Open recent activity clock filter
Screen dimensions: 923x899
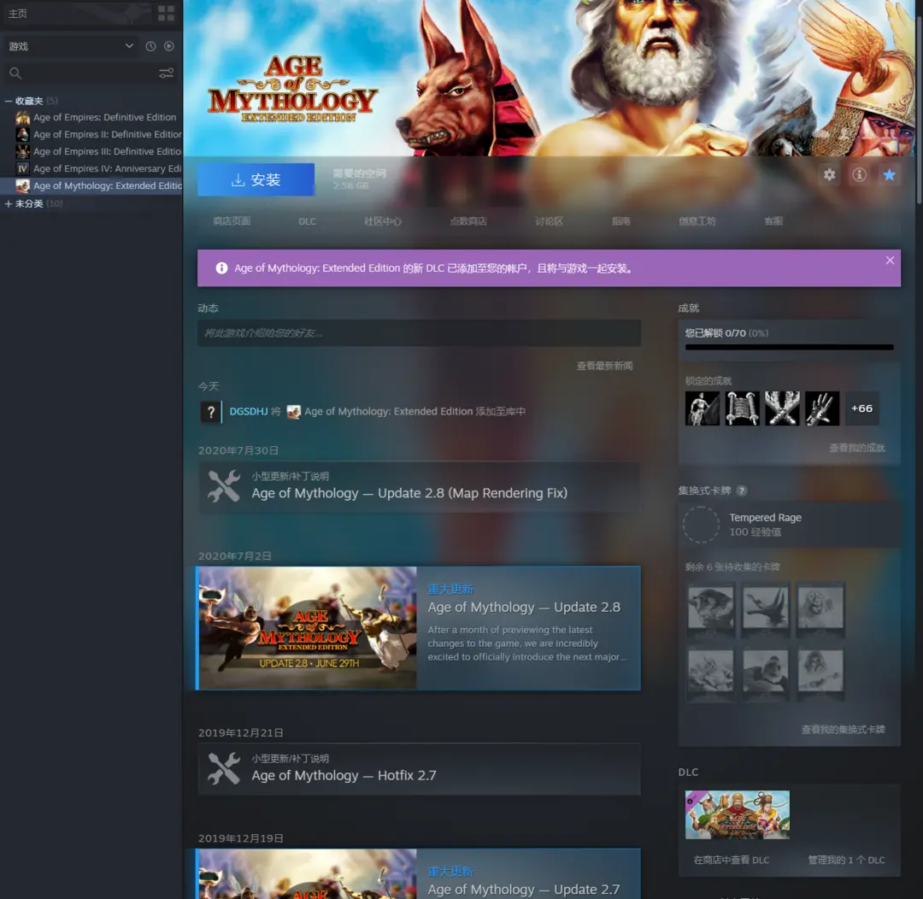pyautogui.click(x=150, y=46)
